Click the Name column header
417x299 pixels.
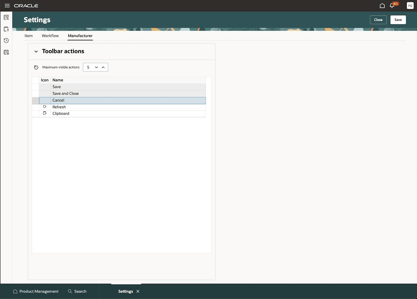58,80
